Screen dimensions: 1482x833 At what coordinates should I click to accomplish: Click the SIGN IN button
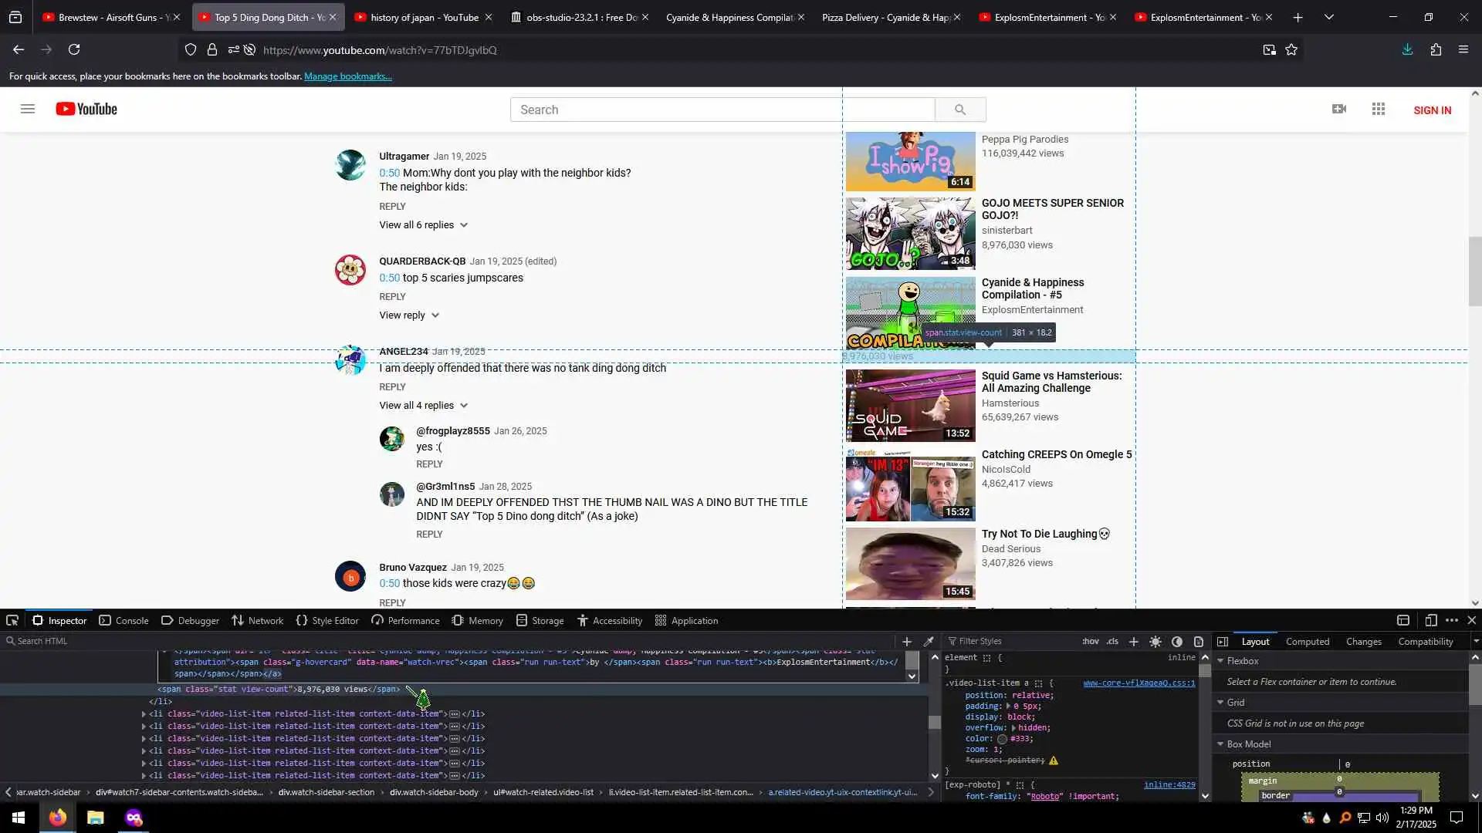1432,110
